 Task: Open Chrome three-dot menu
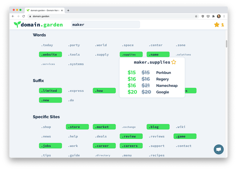coord(224,16)
